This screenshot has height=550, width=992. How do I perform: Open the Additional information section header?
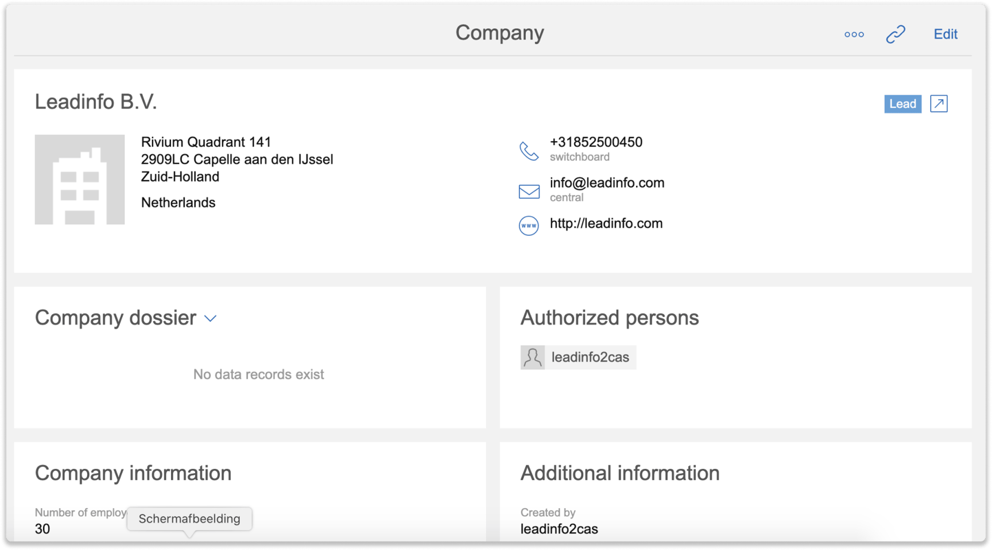pyautogui.click(x=620, y=473)
